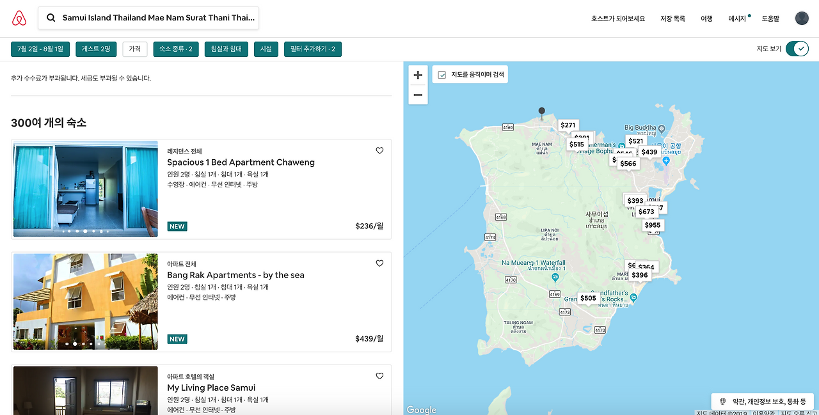Click the $396 map price marker
Image resolution: width=819 pixels, height=415 pixels.
[x=640, y=275]
